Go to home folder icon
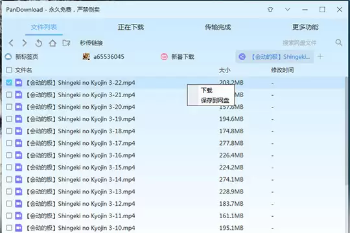The height and width of the screenshot is (233, 350). 52,43
